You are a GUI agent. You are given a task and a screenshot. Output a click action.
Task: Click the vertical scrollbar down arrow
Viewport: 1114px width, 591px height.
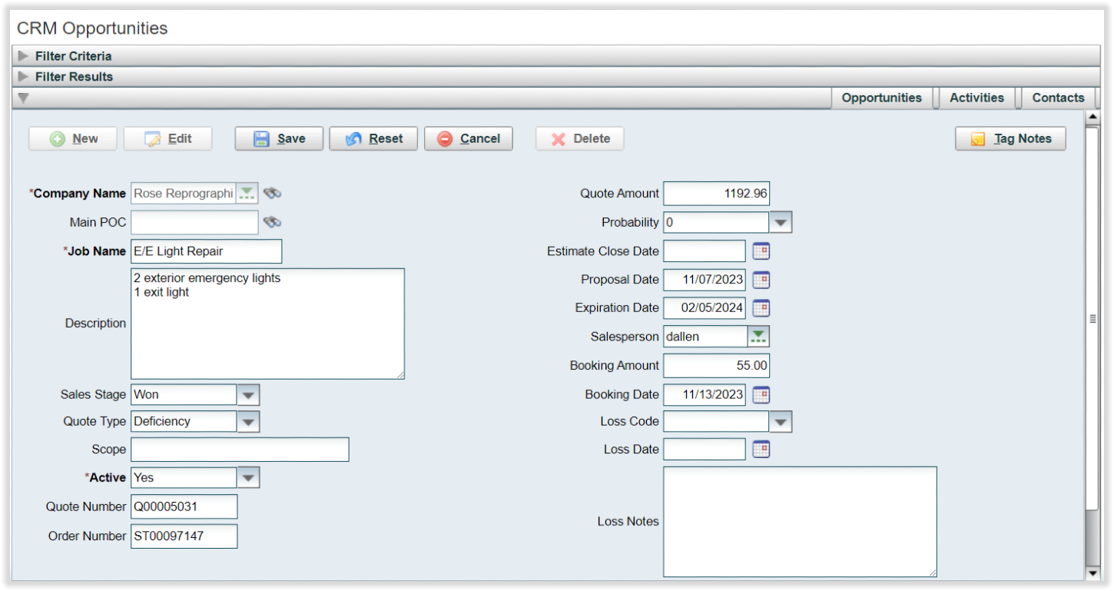[1092, 573]
